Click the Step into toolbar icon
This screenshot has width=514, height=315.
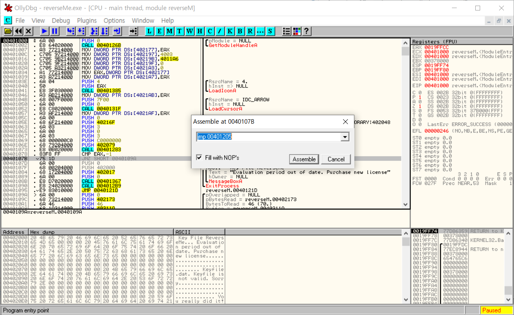71,31
